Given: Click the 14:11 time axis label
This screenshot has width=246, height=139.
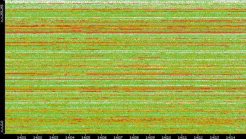Looking at the screenshot, I should point(182,137).
